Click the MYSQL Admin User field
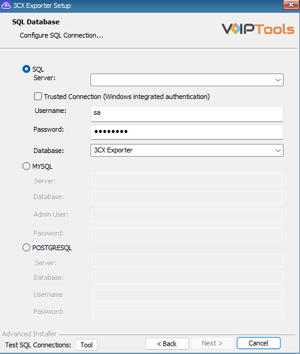 click(187, 215)
